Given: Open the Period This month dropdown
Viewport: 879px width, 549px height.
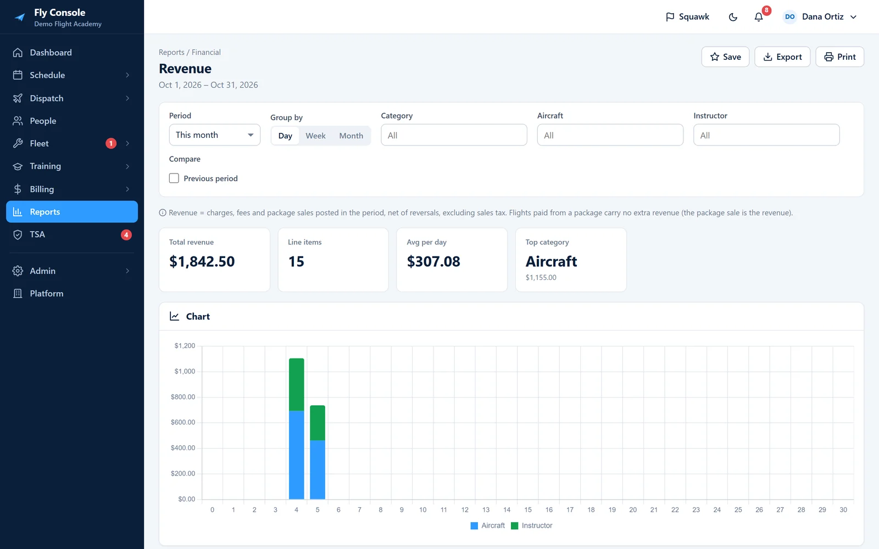Looking at the screenshot, I should click(215, 135).
